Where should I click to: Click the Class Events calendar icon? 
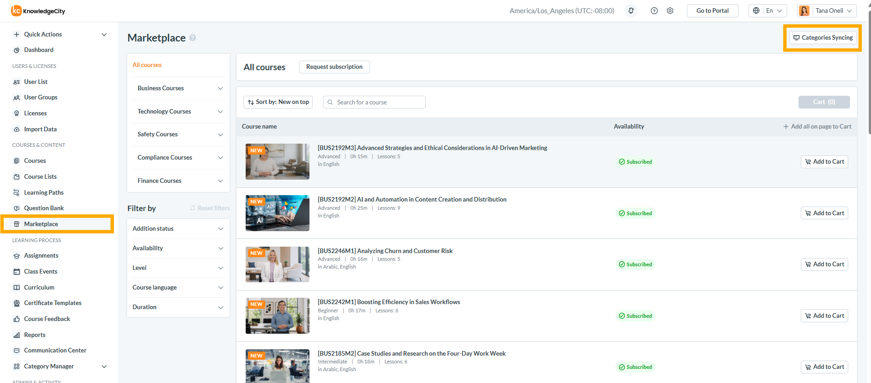pos(16,272)
